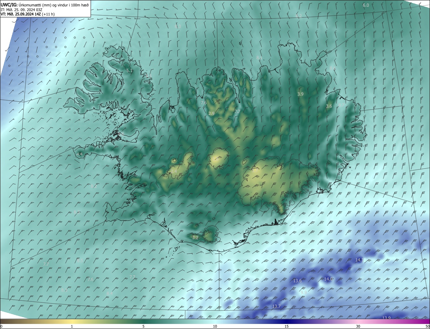Click the 4.4 value on Snæfellsnes peninsula
Image resolution: width=430 pixels, height=329 pixels.
click(80, 154)
